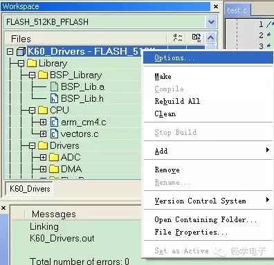Collapse the Drivers folder
274x265 pixels.
(32, 146)
